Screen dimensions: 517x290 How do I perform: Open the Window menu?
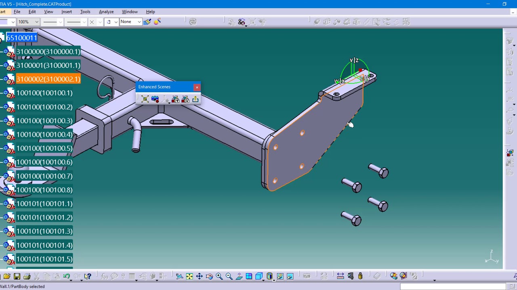(130, 12)
